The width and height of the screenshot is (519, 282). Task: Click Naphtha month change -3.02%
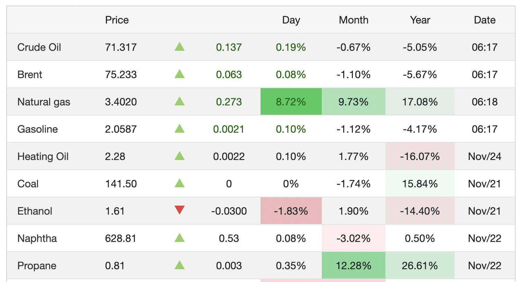point(354,238)
